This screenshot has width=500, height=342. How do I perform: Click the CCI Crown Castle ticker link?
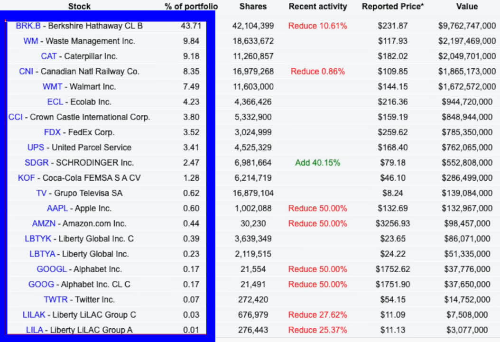(15, 117)
